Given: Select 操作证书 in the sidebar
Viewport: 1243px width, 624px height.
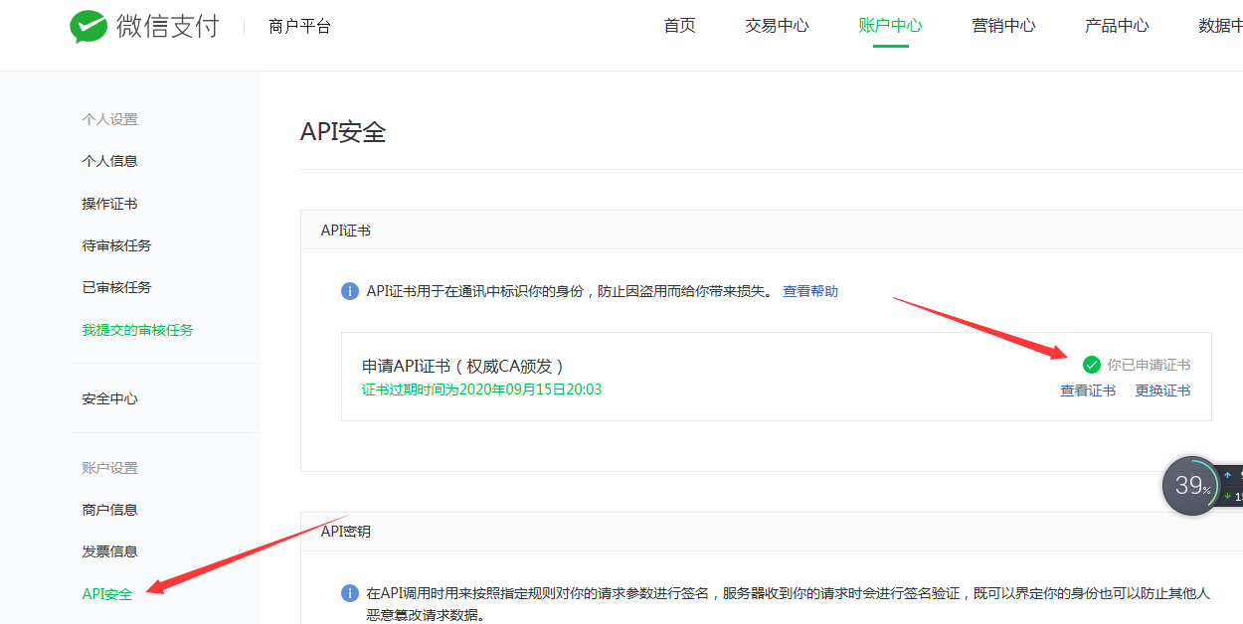Looking at the screenshot, I should [109, 204].
